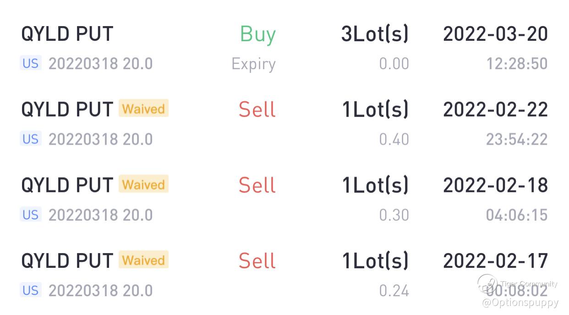Click the Tiger Community watermark logo
569x315 pixels.
point(487,284)
